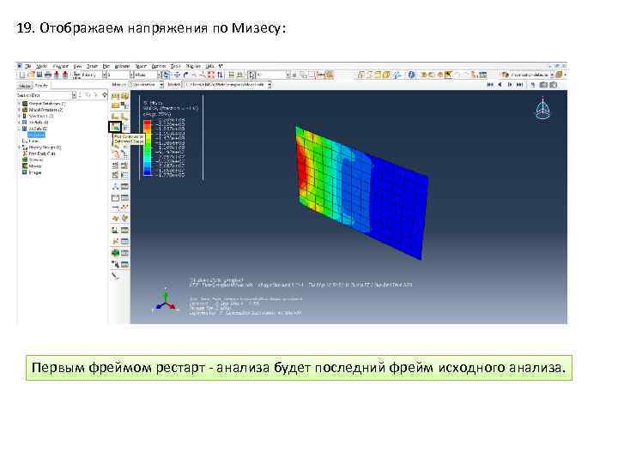Select the Movies tree item
618x463 pixels.
click(x=35, y=166)
